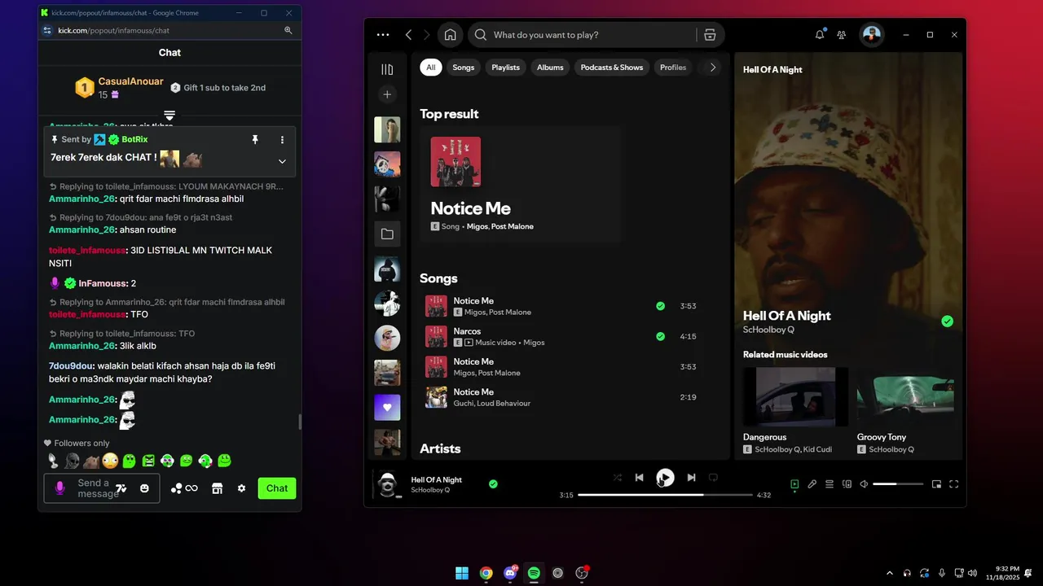Image resolution: width=1043 pixels, height=586 pixels.
Task: Open the Dangerous related video thumbnail
Action: tap(795, 397)
